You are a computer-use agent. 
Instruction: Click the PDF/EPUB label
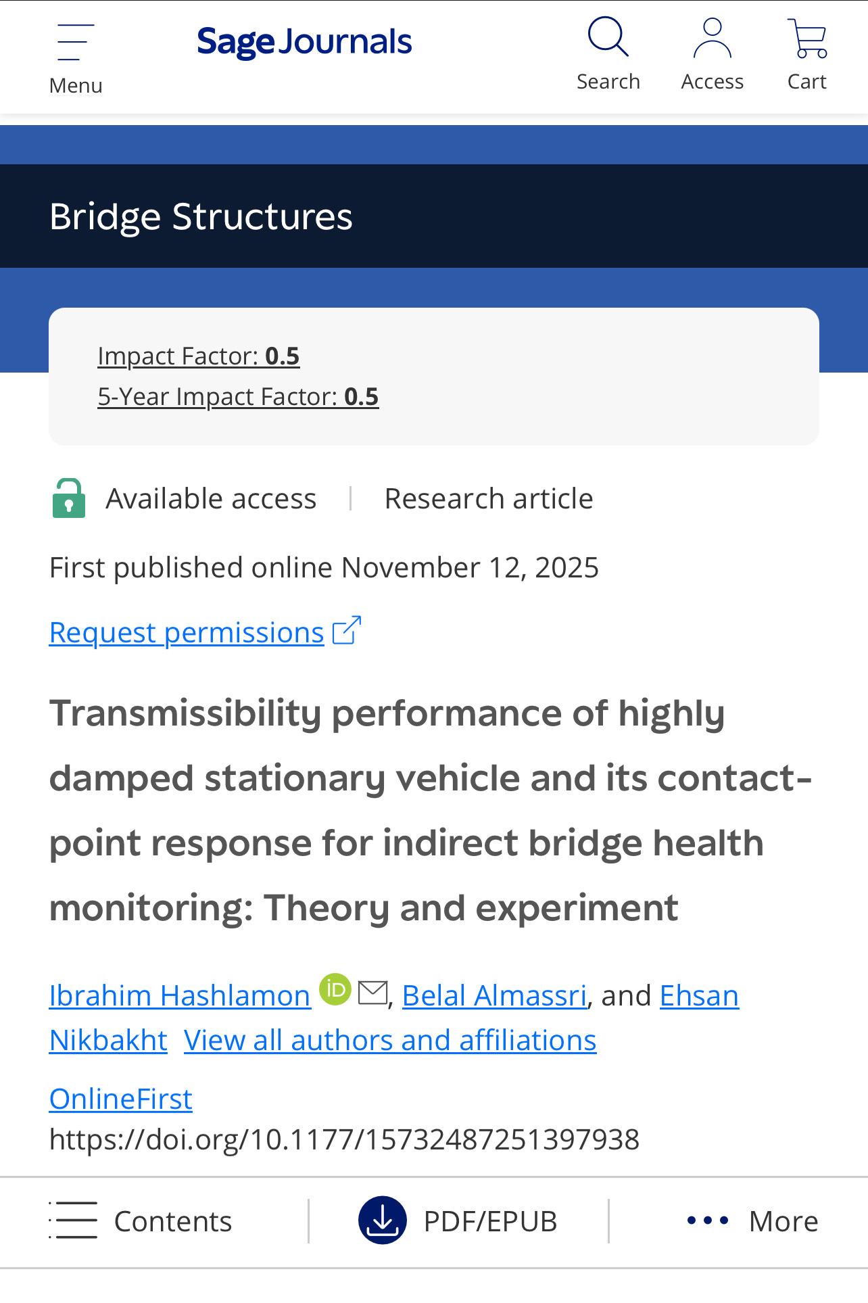coord(490,1221)
